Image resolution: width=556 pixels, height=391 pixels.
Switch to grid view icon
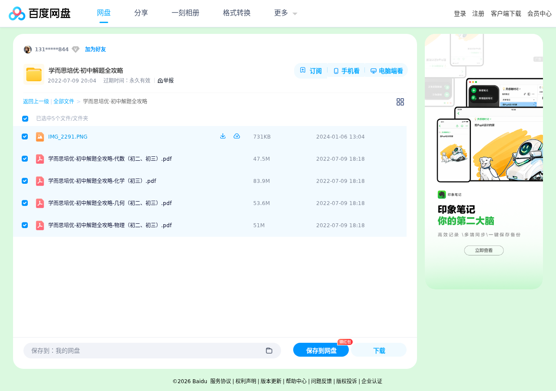pos(400,102)
